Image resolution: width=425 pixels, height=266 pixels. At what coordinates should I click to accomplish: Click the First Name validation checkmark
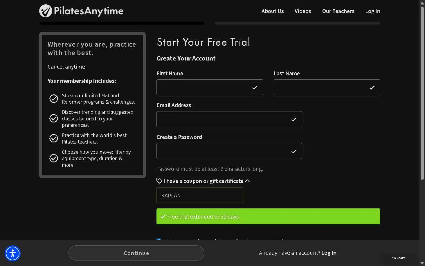click(255, 87)
